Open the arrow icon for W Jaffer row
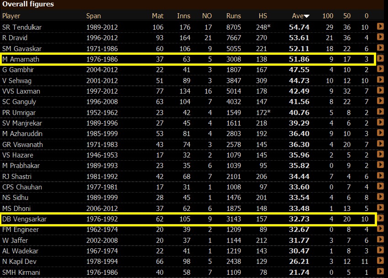Image resolution: width=388 pixels, height=278 pixels. (380, 239)
